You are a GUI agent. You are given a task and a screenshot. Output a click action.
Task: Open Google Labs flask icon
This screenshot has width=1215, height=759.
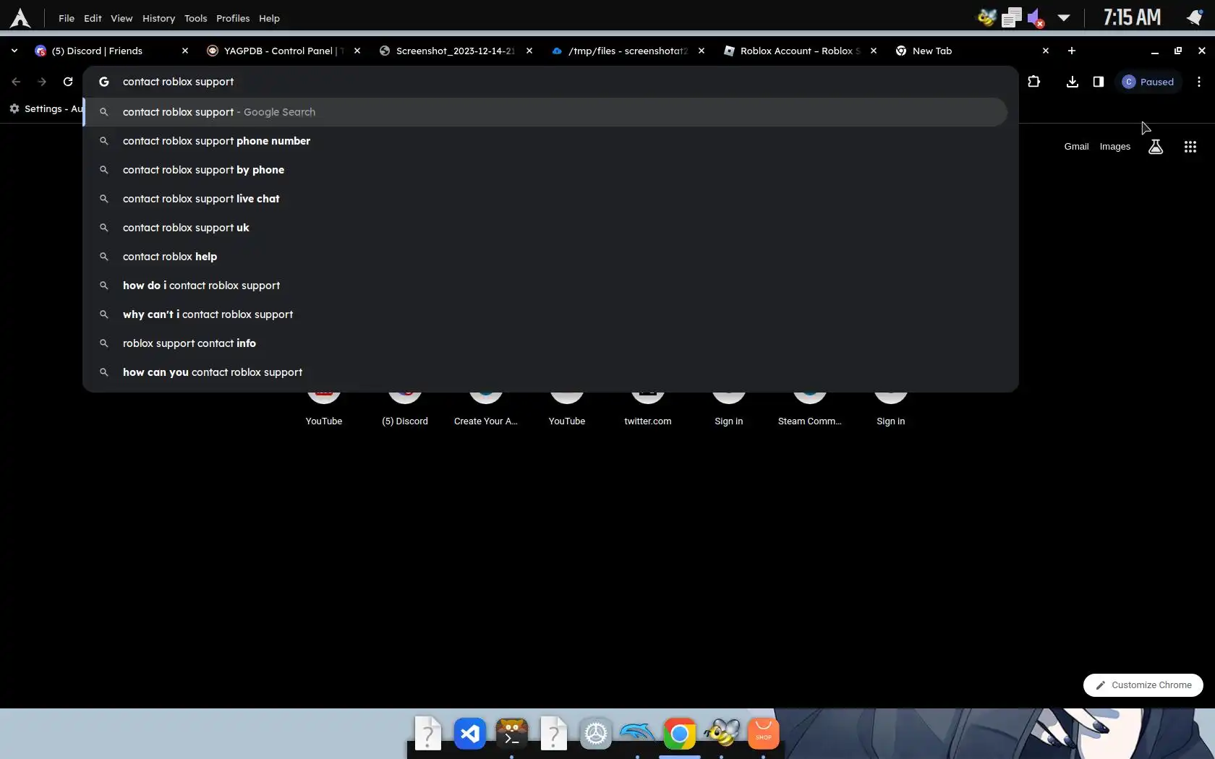coord(1156,147)
